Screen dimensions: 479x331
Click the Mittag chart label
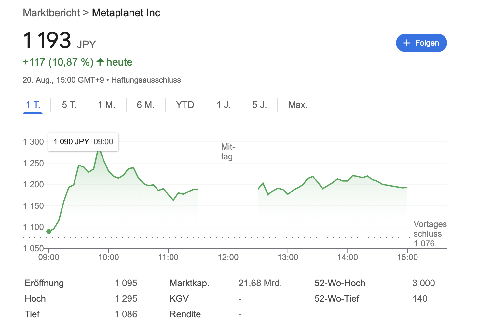[x=228, y=152]
